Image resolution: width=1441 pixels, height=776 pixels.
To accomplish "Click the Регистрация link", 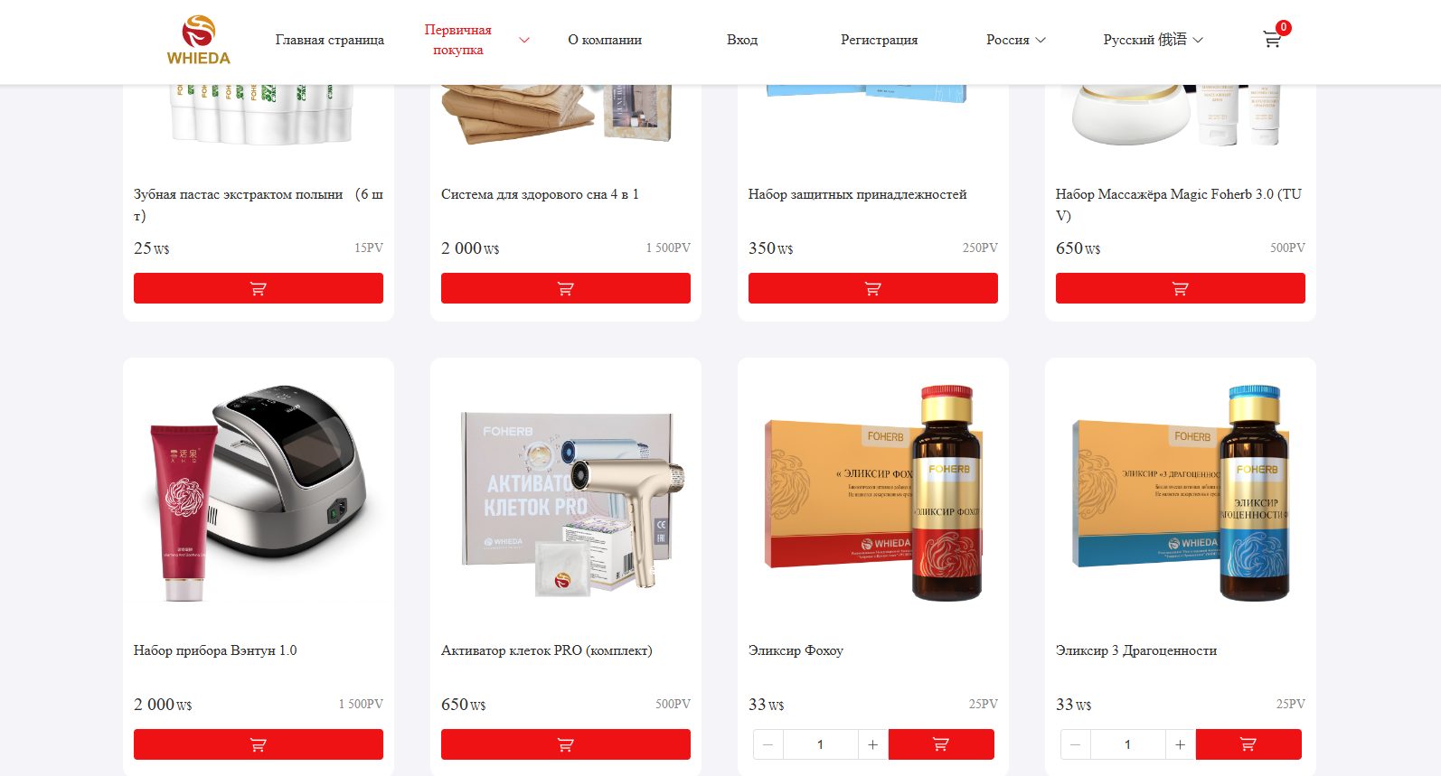I will (879, 40).
